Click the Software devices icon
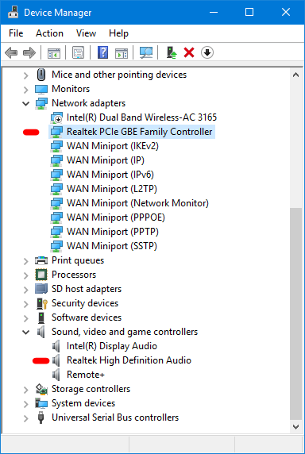Screen dimensions: 305x454 41,317
